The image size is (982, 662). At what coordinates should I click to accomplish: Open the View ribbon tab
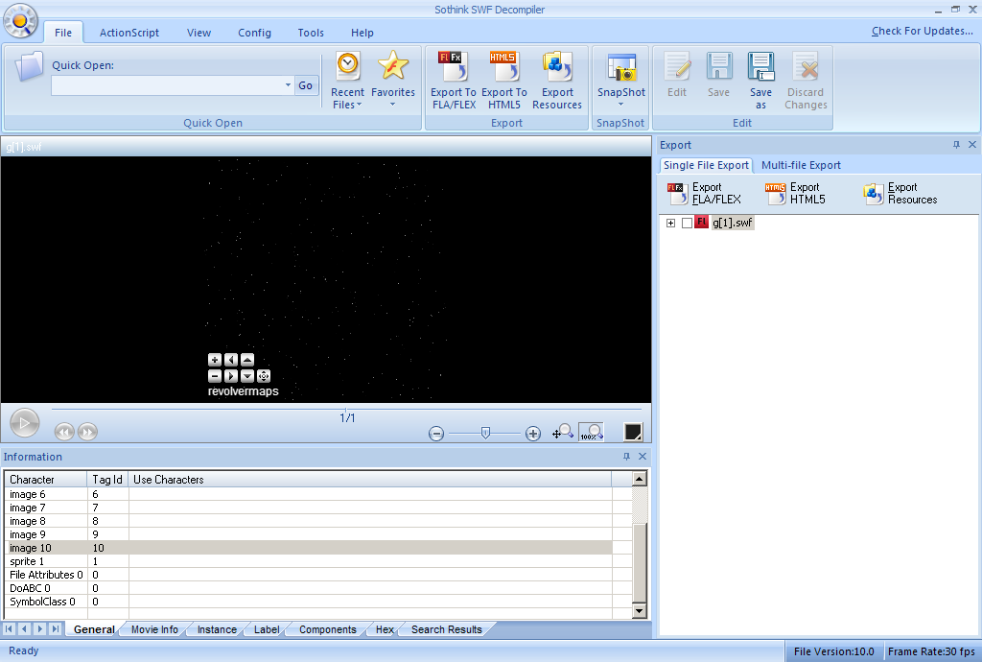(x=199, y=33)
